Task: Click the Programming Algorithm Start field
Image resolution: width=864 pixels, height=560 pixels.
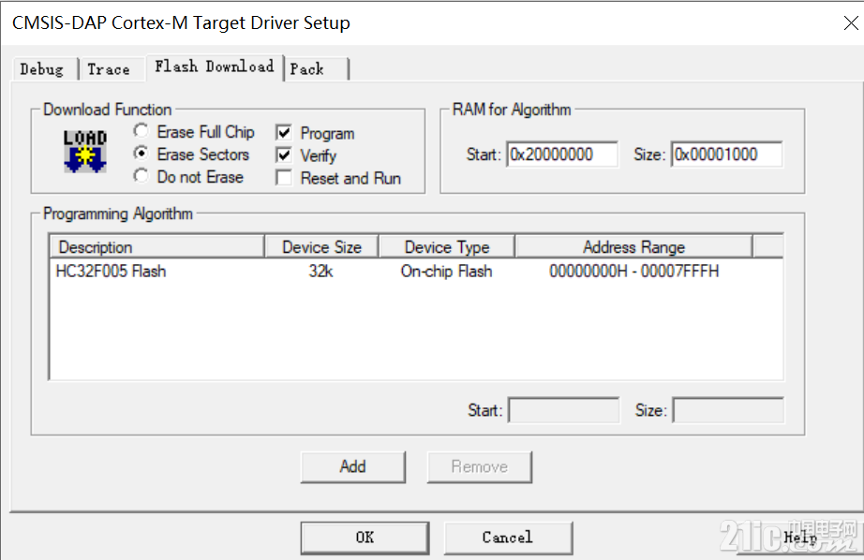Action: tap(564, 411)
